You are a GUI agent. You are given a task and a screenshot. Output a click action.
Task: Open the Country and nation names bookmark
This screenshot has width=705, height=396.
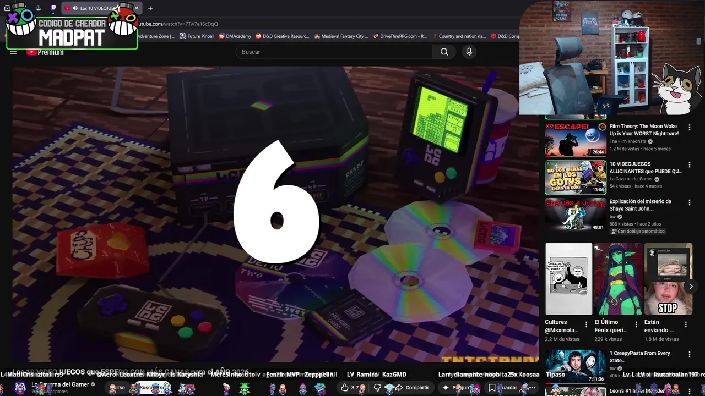pos(459,36)
